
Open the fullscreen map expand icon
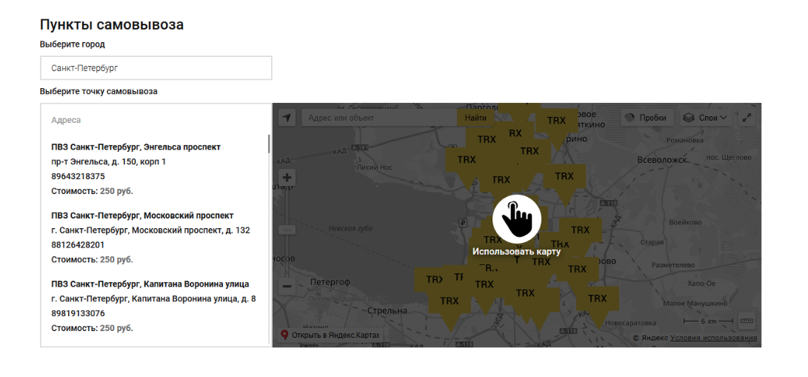(747, 118)
